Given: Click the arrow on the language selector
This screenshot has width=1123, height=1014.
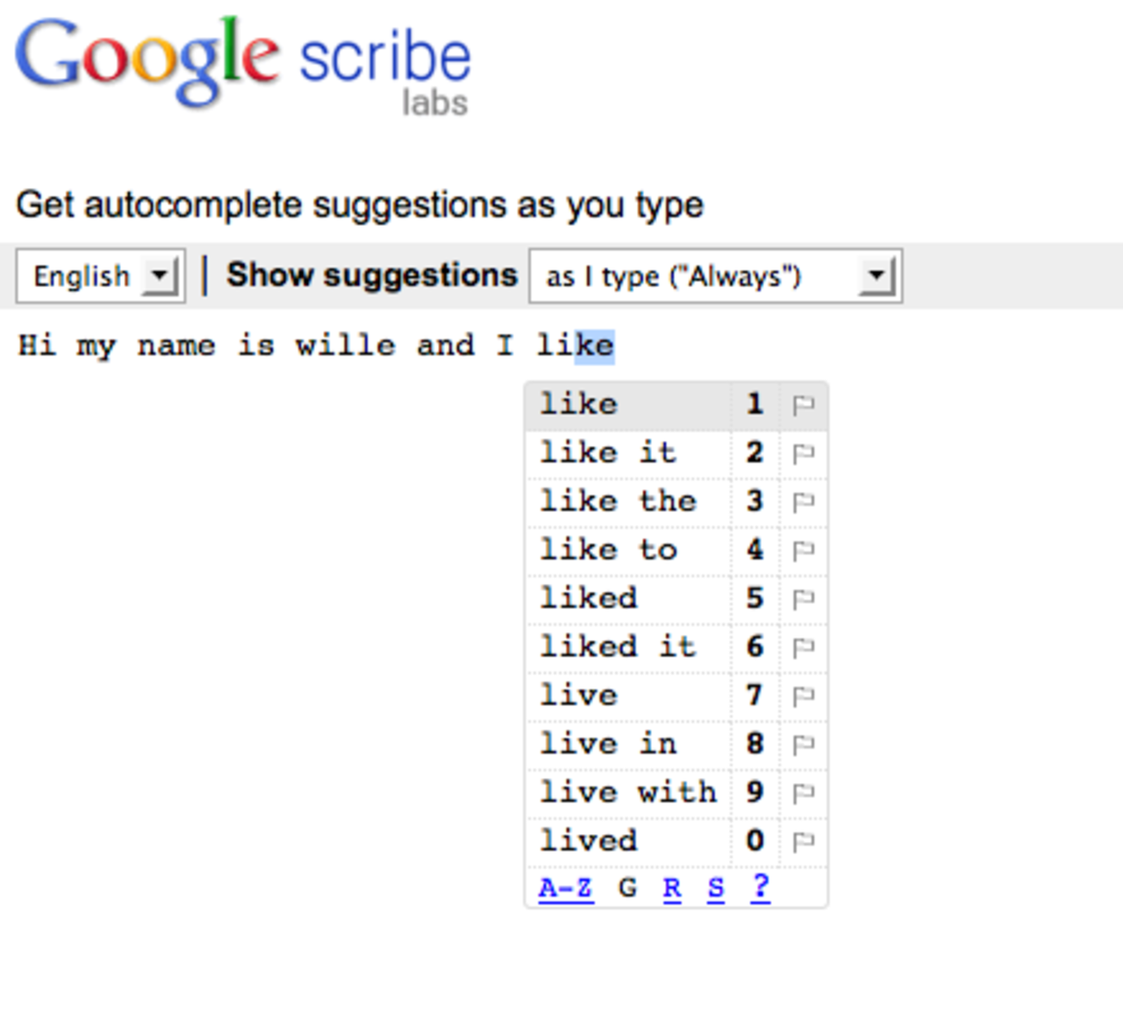Looking at the screenshot, I should point(163,276).
